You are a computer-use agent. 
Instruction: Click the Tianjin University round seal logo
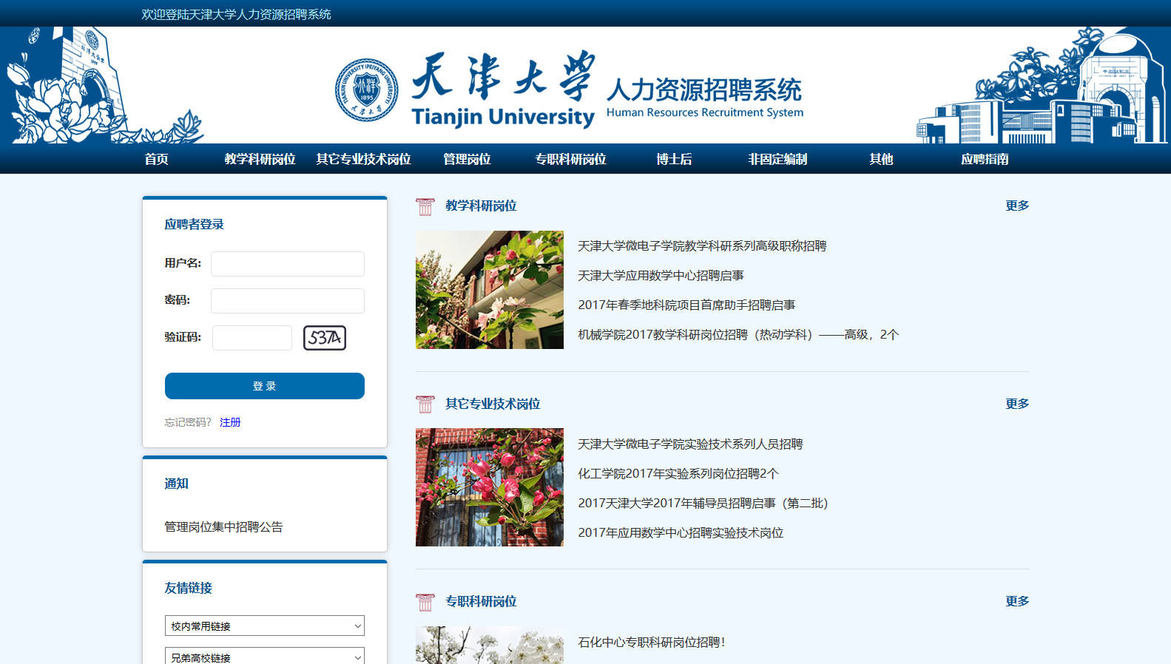click(x=366, y=90)
